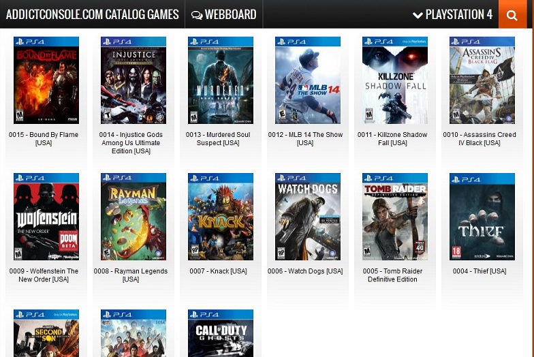Image resolution: width=534 pixels, height=357 pixels.
Task: Click the chevron beside PlayStation 4
Action: [x=418, y=15]
